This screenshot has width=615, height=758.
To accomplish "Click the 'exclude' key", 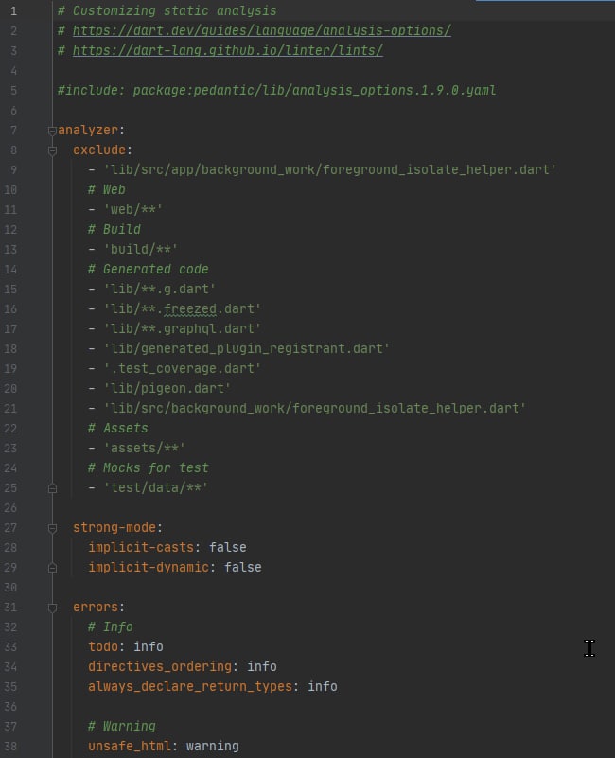I will 99,150.
